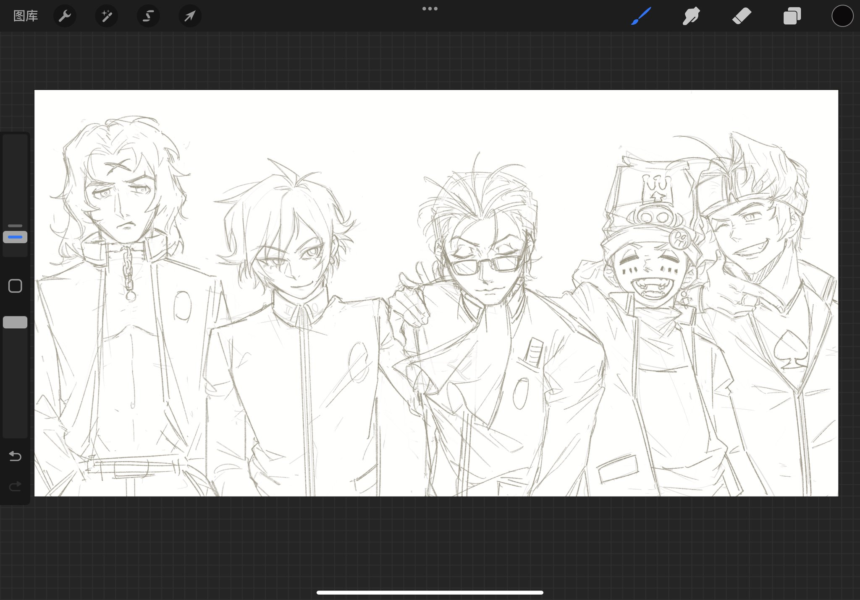Screen dimensions: 860x600
Task: Tap the iPad home indicator bar
Action: click(x=430, y=592)
